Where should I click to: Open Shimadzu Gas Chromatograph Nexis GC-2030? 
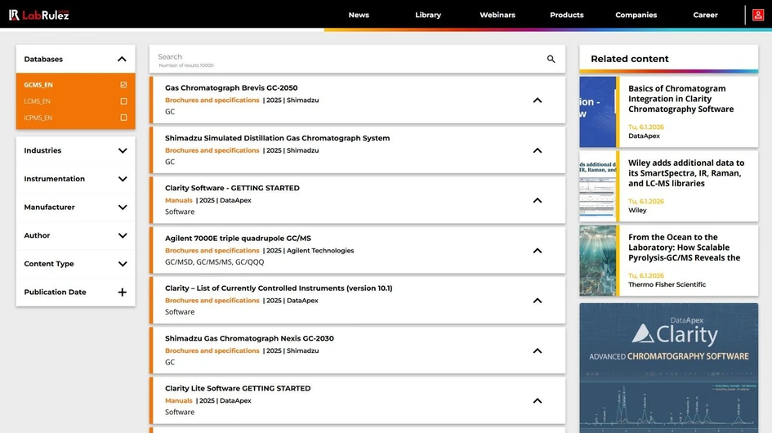249,338
